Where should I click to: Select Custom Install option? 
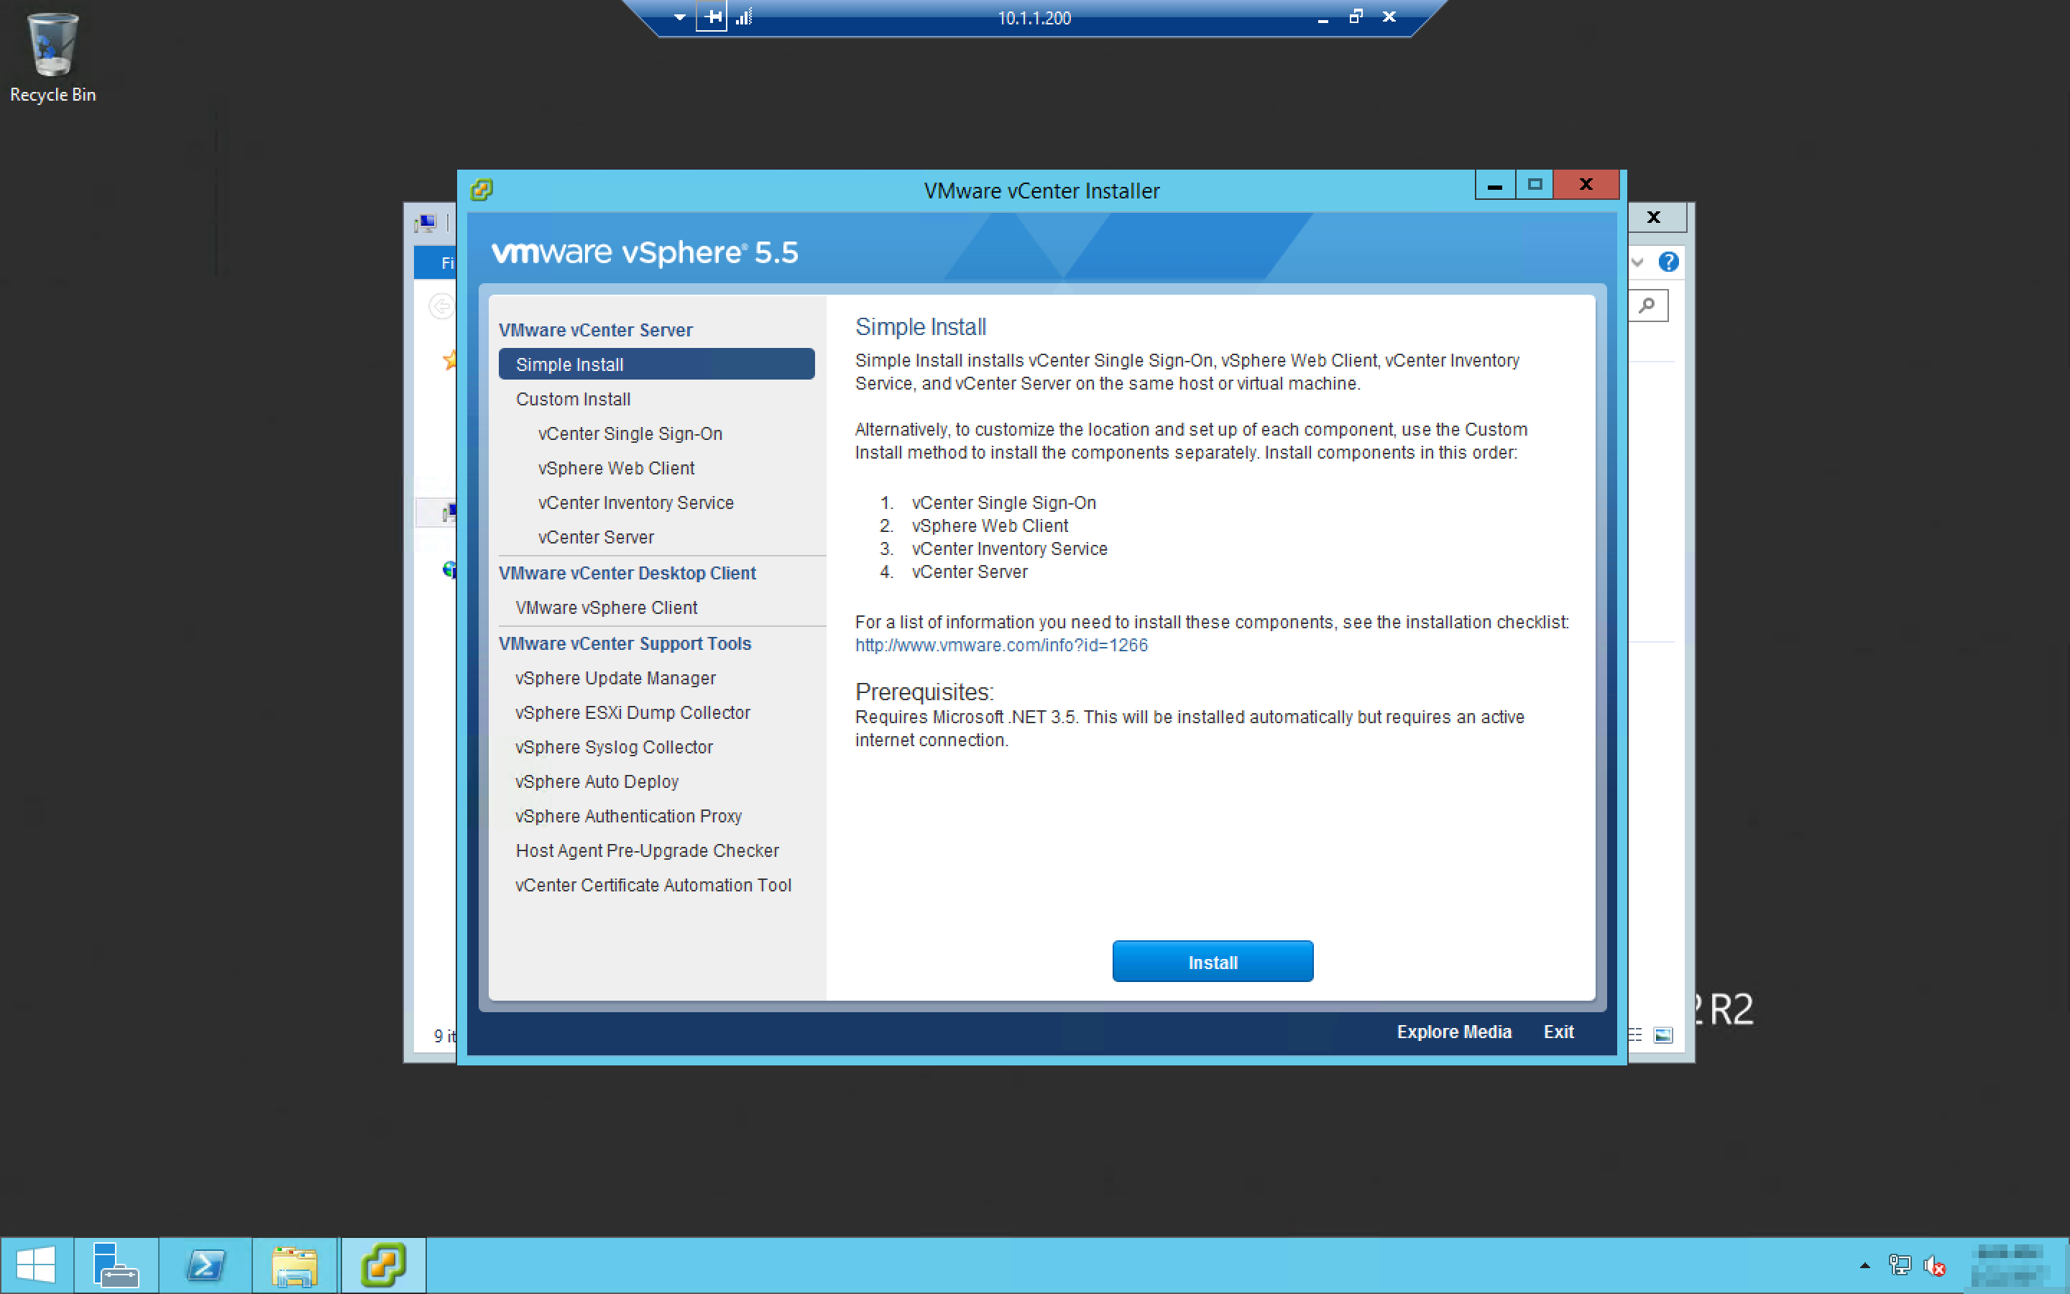pos(572,399)
